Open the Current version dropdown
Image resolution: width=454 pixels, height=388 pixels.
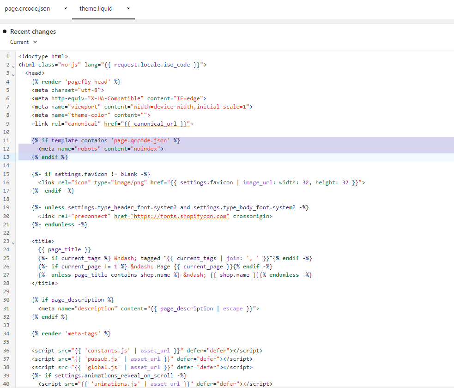click(x=24, y=42)
